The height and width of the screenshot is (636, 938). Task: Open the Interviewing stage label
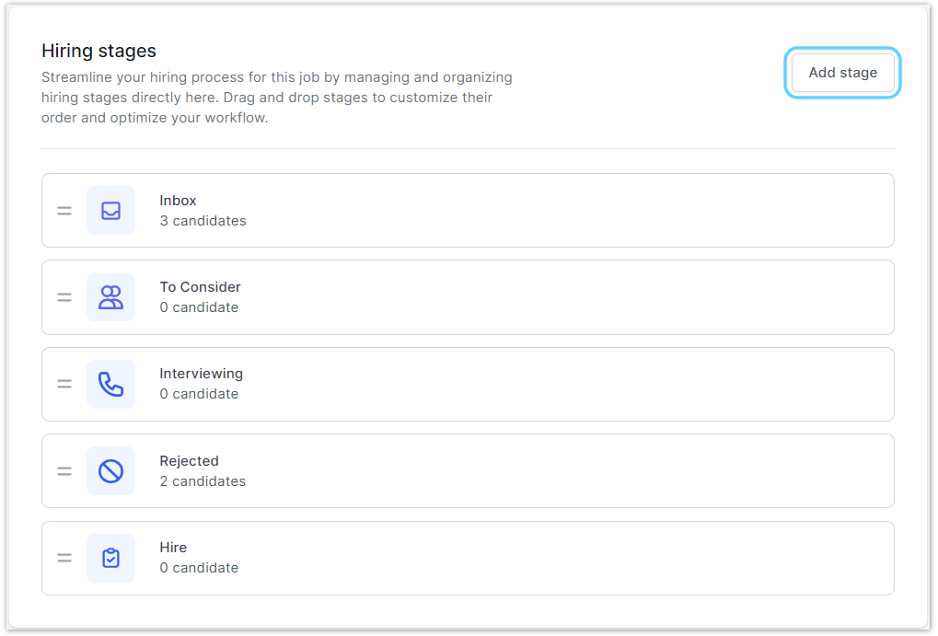tap(201, 374)
